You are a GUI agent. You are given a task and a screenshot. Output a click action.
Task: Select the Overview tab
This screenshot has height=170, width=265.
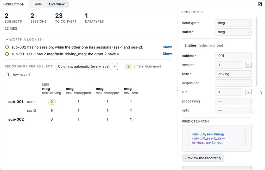(x=57, y=4)
